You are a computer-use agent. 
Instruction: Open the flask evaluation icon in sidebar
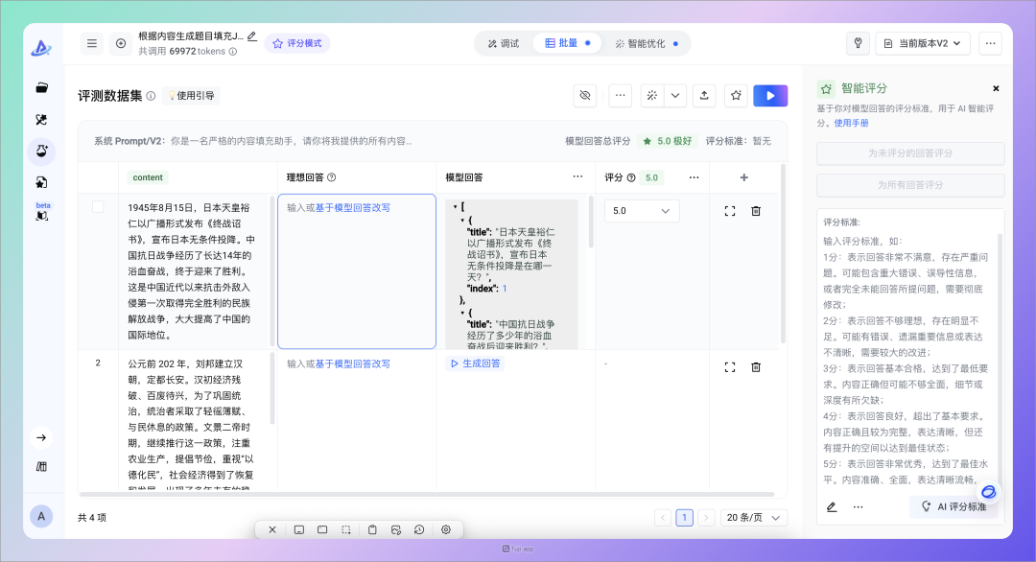coord(41,151)
